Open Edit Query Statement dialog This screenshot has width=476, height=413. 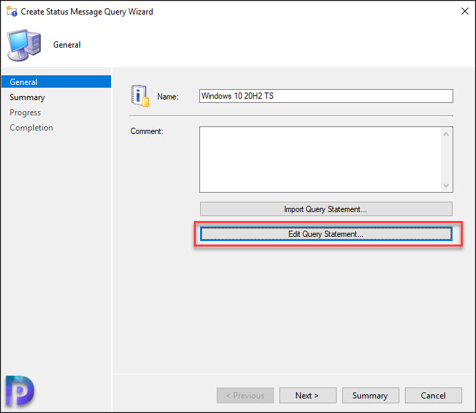[x=326, y=234]
